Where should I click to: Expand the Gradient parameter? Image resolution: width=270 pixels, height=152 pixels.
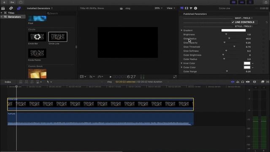181,30
